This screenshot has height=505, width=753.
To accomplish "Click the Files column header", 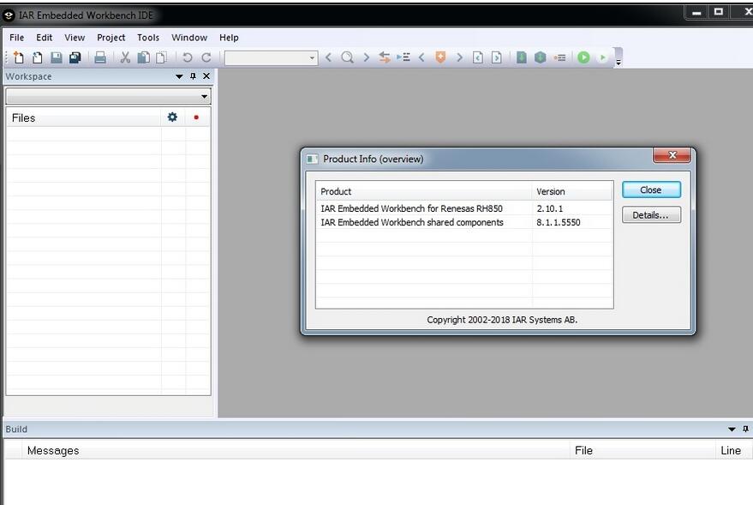I will (84, 117).
